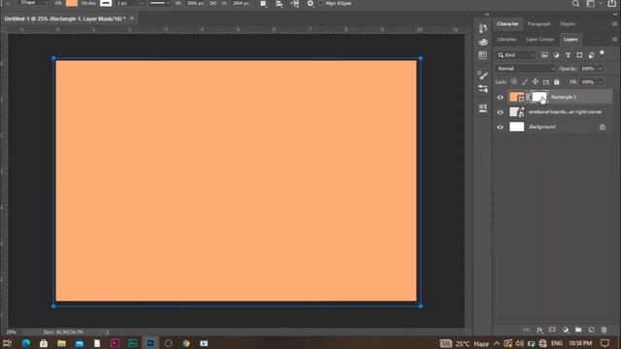Open the Fill slider dropdown arrow
The width and height of the screenshot is (621, 349).
601,82
